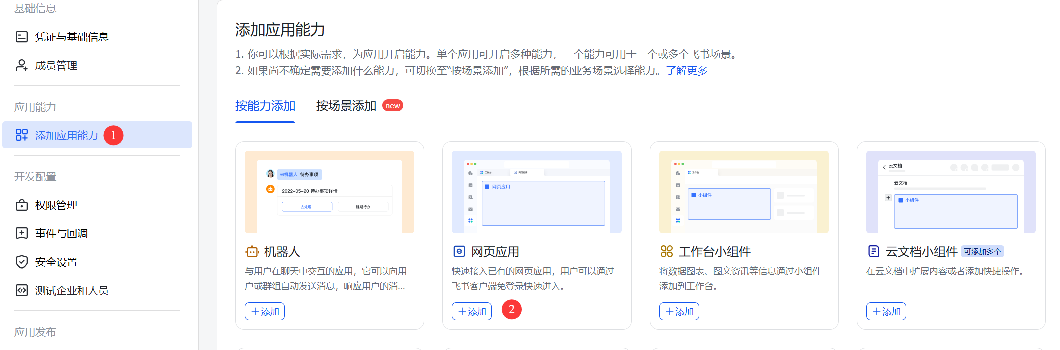The image size is (1060, 350).
Task: Click the 安全设置 shield icon
Action: (22, 262)
